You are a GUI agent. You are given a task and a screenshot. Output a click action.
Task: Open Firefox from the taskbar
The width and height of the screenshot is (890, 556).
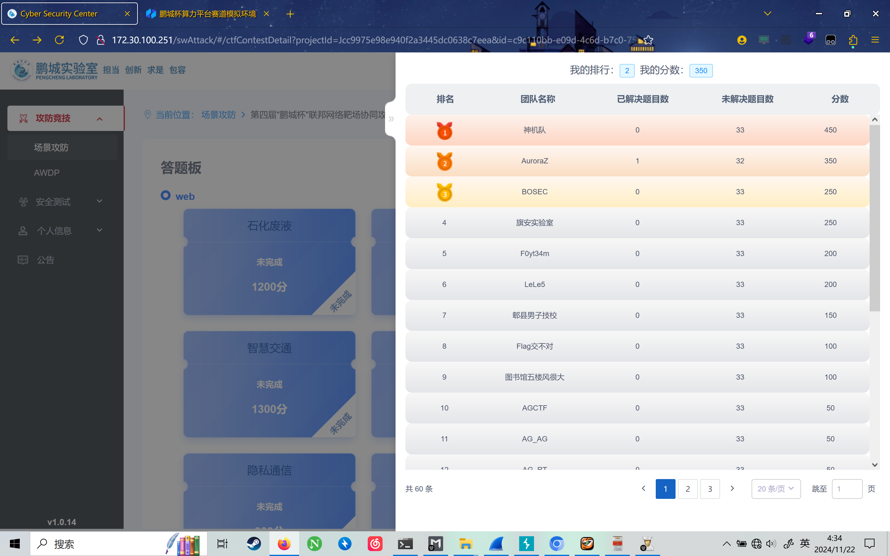coord(284,544)
